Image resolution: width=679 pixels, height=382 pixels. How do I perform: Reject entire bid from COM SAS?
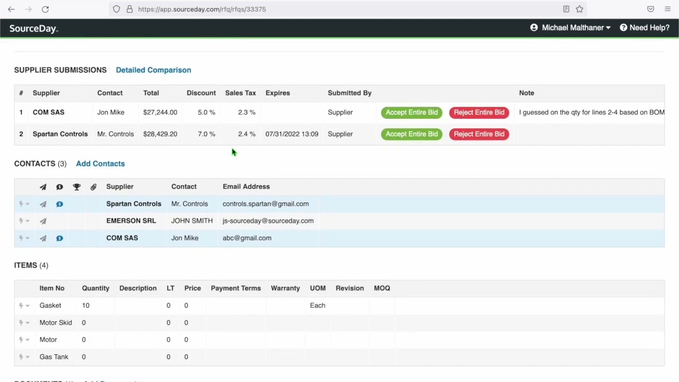[479, 112]
